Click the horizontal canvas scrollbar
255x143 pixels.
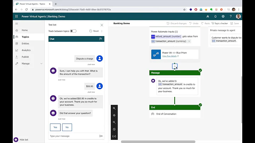click(x=158, y=142)
